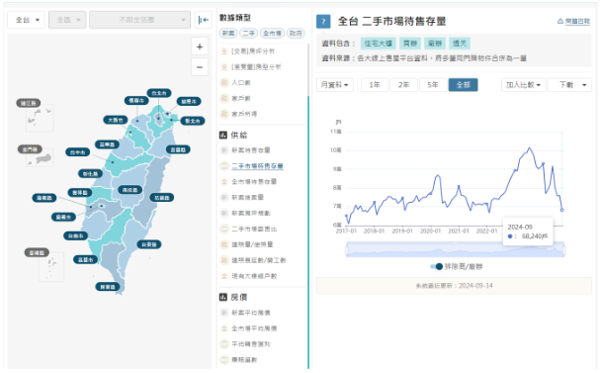Zoom in the map with plus button
This screenshot has height=373, width=602.
(x=200, y=47)
